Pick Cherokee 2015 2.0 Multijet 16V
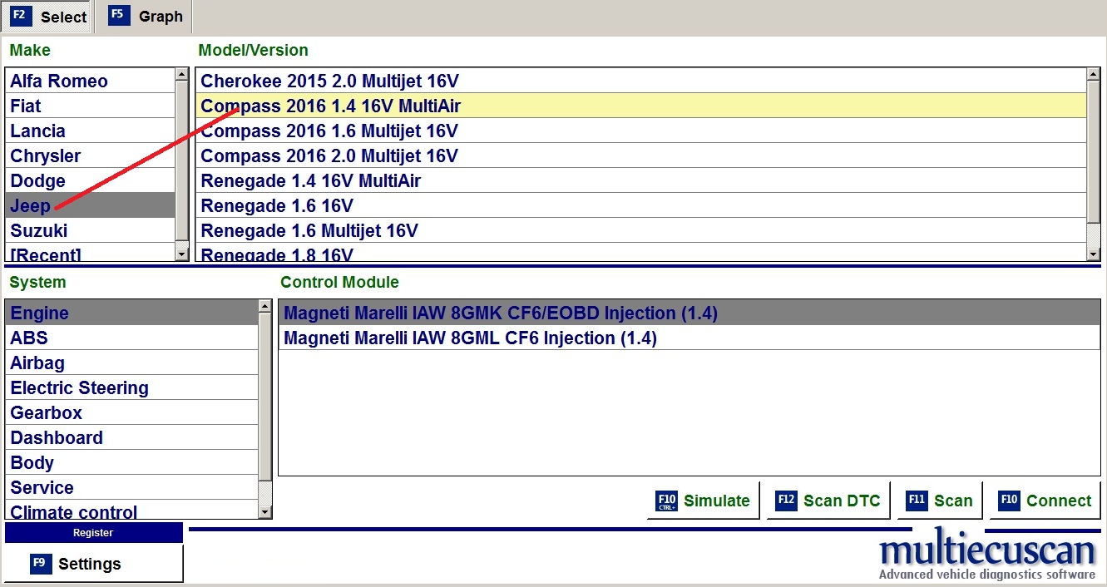 tap(329, 81)
